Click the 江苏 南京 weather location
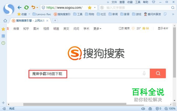 click(x=124, y=28)
